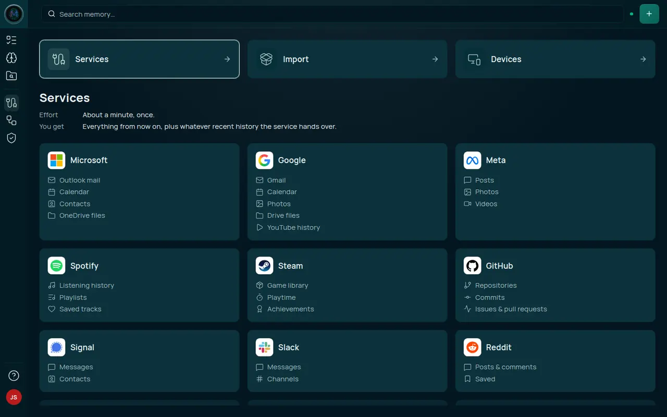
Task: Click "Gmail" under Google
Action: point(277,180)
